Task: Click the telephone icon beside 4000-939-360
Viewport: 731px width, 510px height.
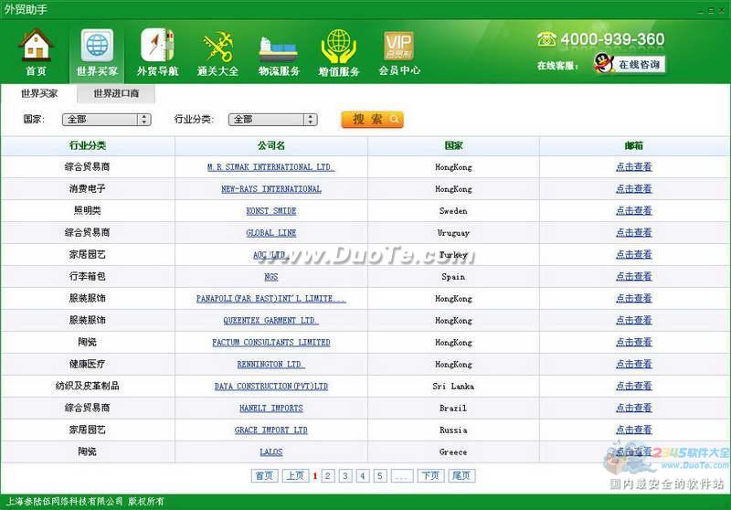Action: point(546,39)
